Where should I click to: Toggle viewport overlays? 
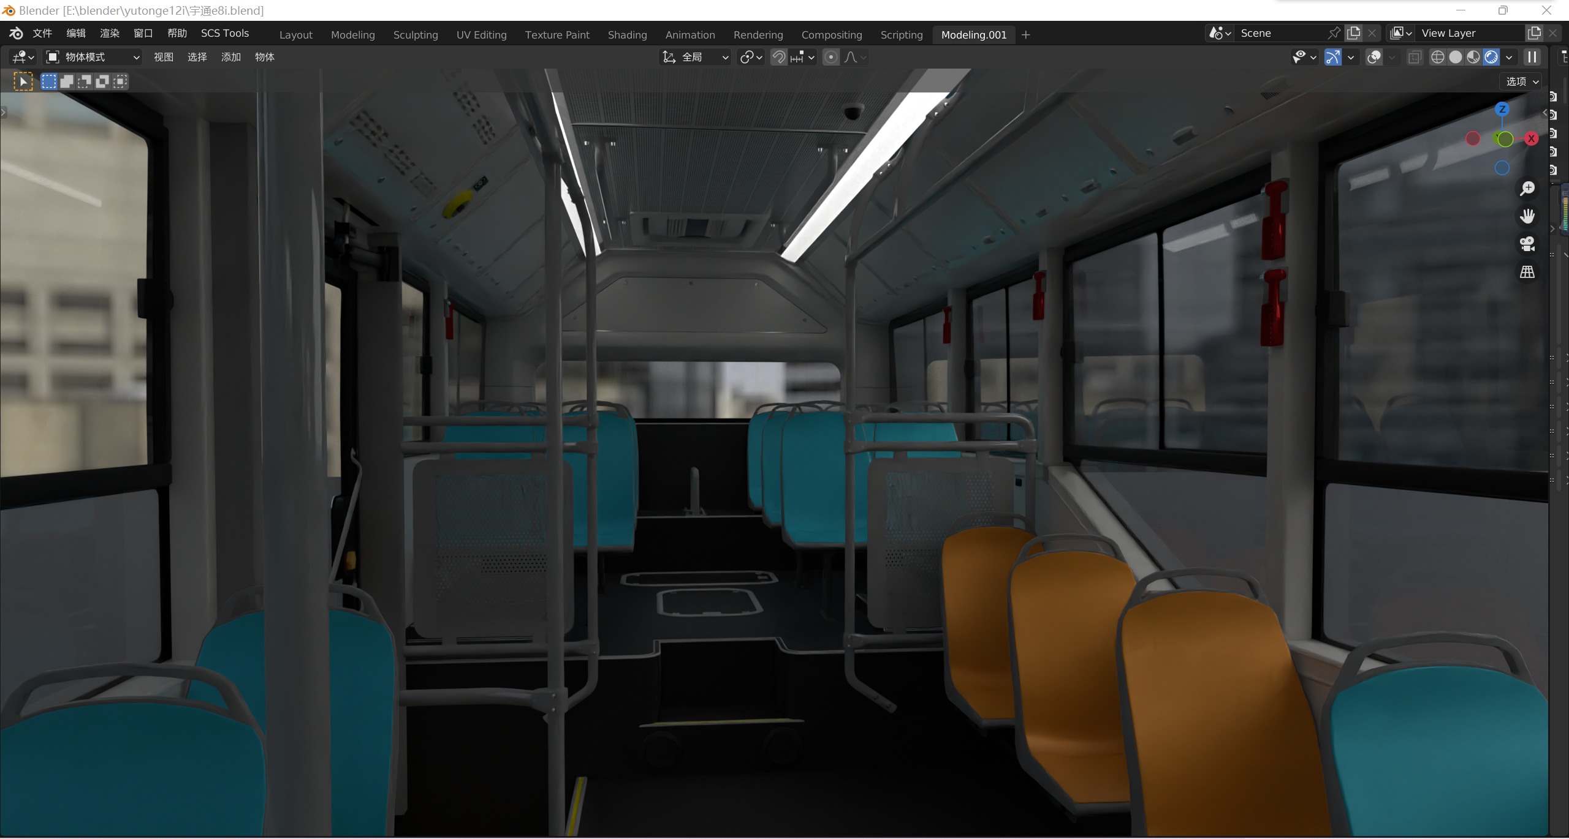click(x=1374, y=57)
